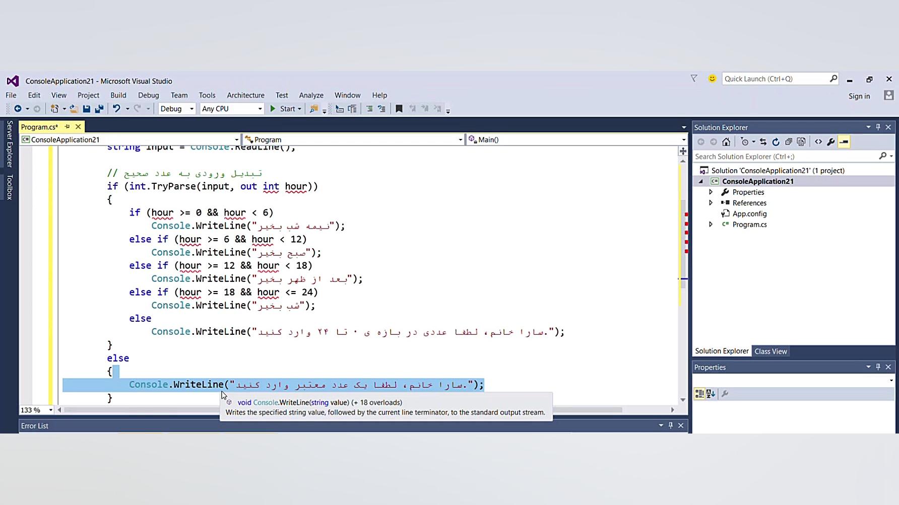Toggle Categorized view in Properties panel

coord(699,394)
